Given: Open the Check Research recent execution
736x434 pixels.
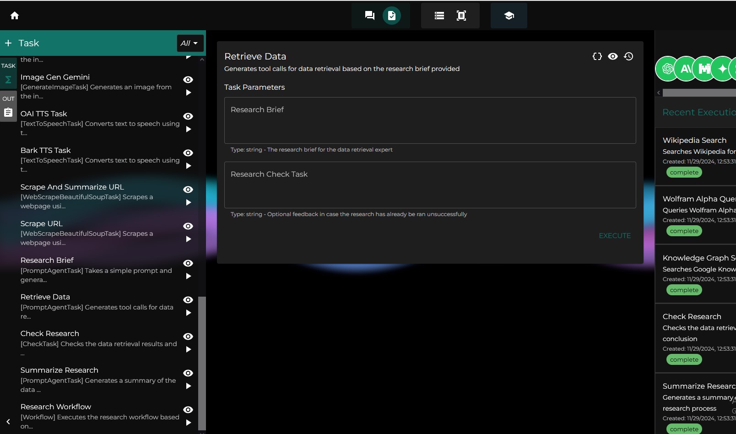Looking at the screenshot, I should point(696,338).
